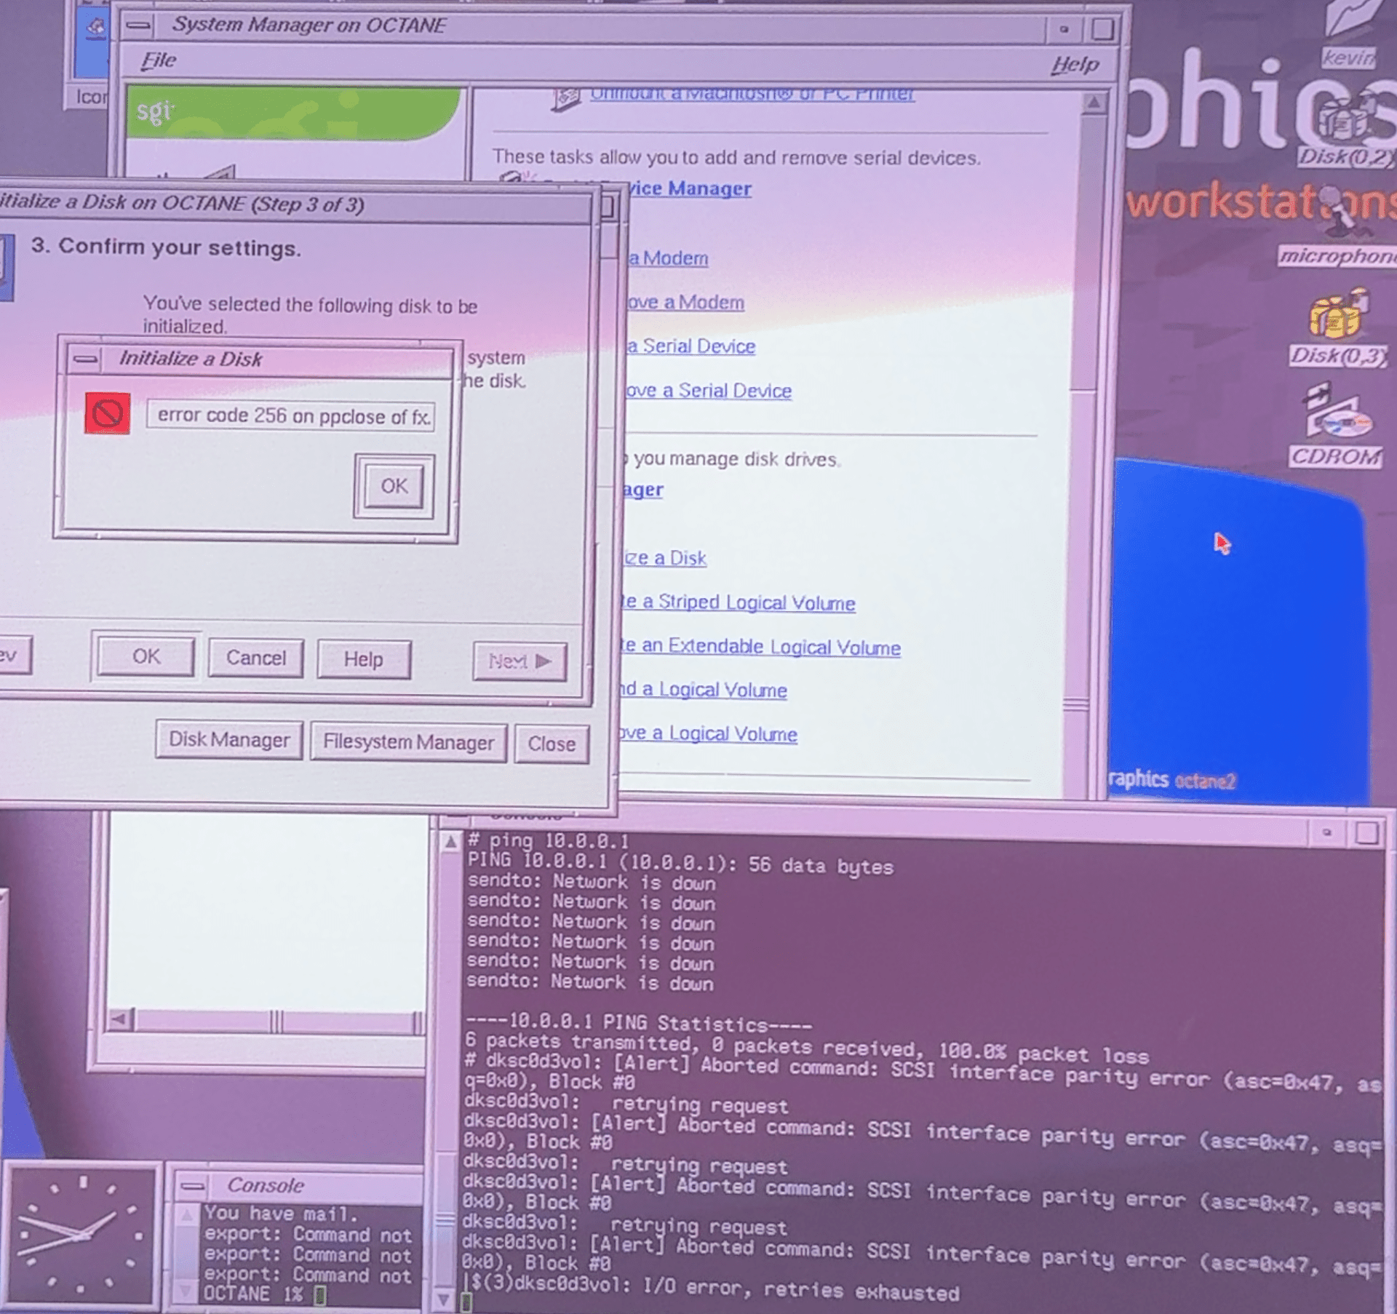Click the wizard's OK button beside Cancel
The height and width of the screenshot is (1314, 1397).
click(146, 656)
